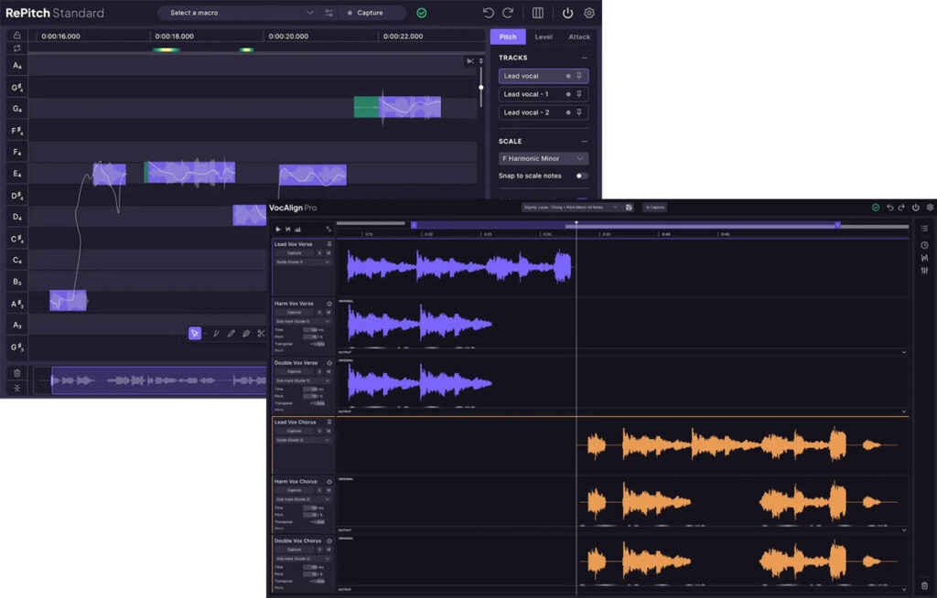This screenshot has width=937, height=598.
Task: Pin the Lead vocal - 1 track
Action: 579,94
